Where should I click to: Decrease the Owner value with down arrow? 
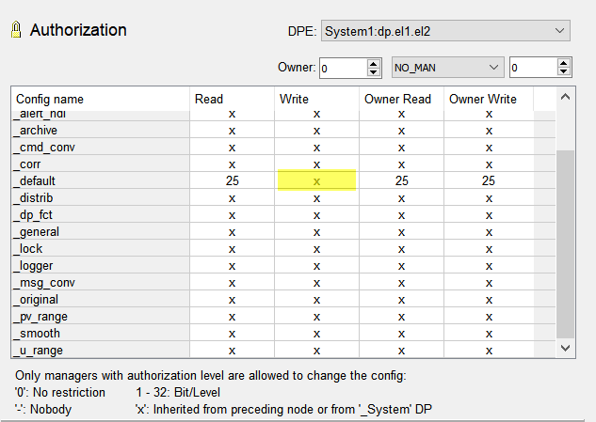pos(375,72)
